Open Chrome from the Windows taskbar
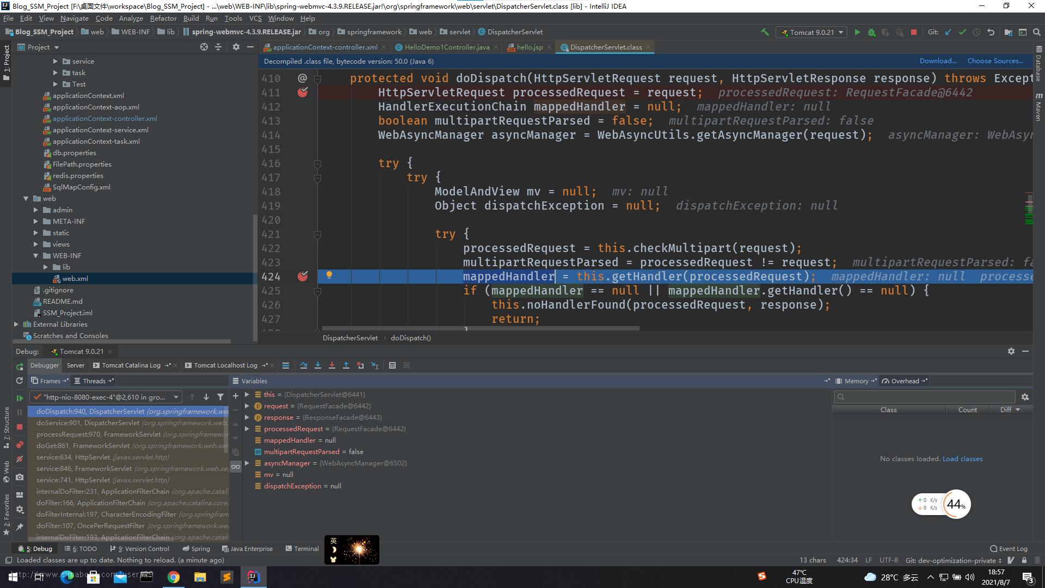This screenshot has width=1045, height=588. click(x=173, y=577)
